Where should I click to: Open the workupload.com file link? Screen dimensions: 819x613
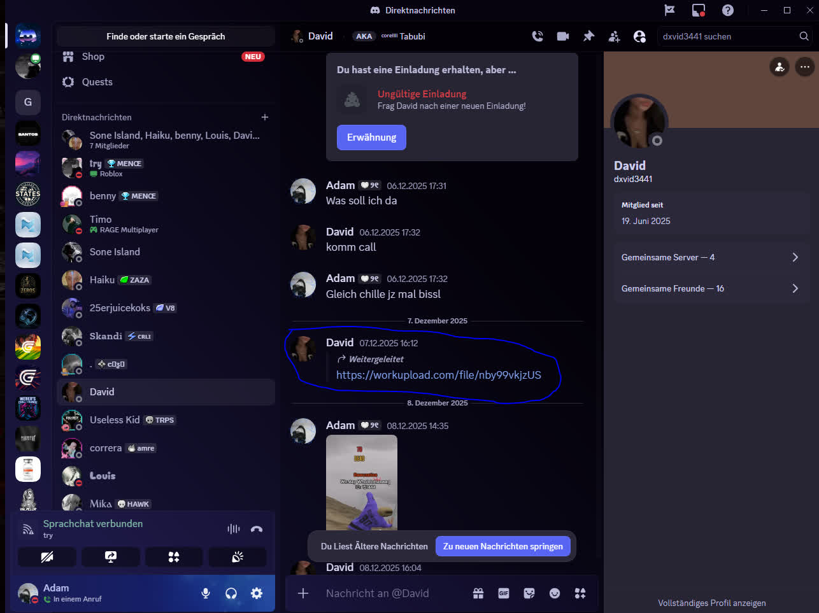point(438,375)
